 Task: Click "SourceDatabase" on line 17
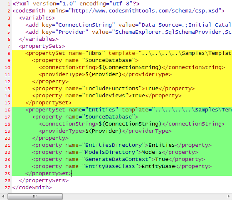pos(109,117)
